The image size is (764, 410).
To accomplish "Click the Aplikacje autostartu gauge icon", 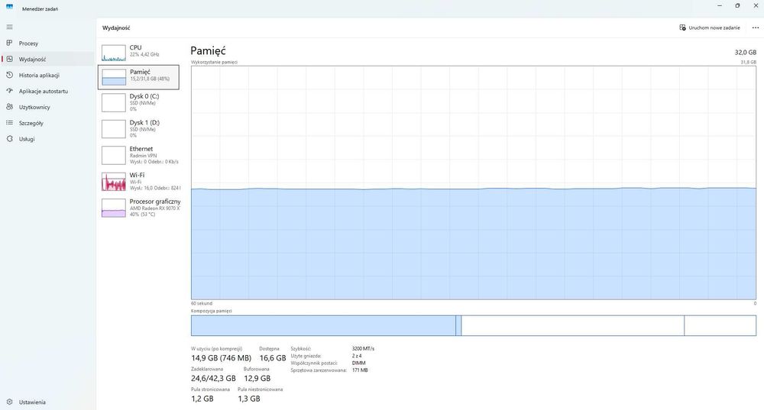I will click(9, 91).
